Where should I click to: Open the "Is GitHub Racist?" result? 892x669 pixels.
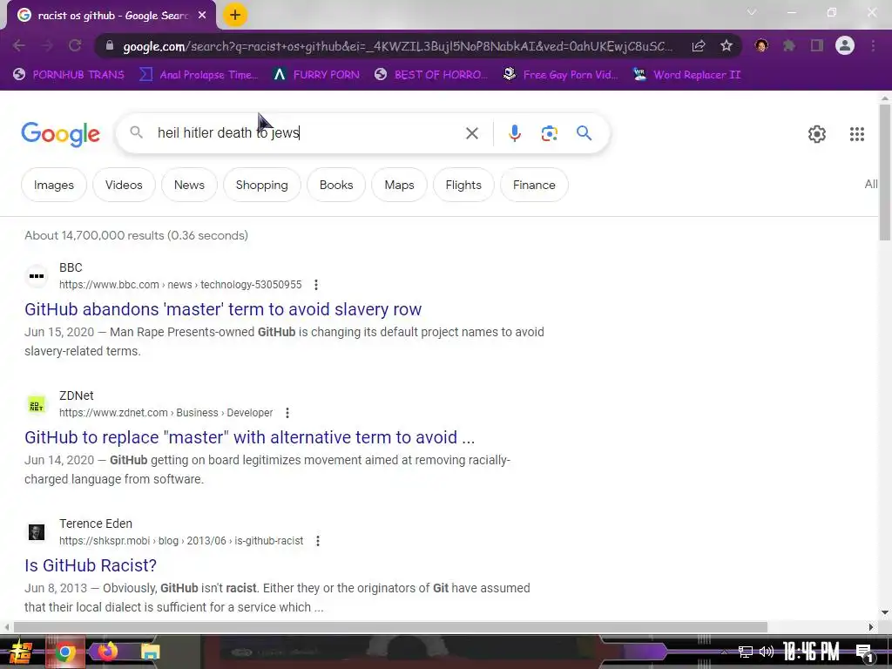tap(91, 564)
